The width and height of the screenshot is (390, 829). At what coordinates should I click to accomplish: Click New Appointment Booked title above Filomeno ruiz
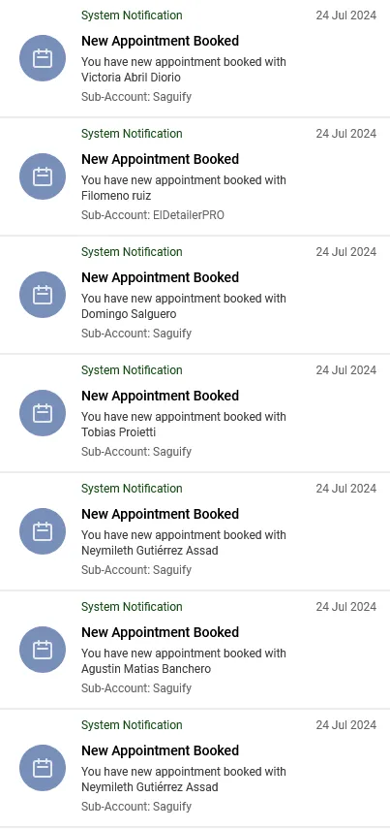point(160,159)
